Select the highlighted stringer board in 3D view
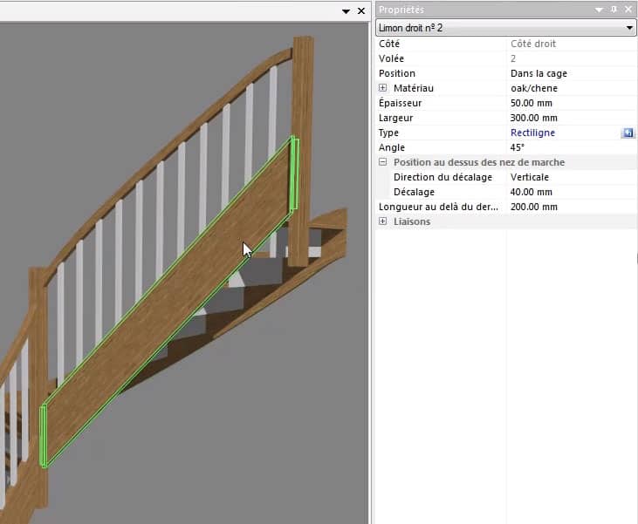Viewport: 638px width, 524px height. (175, 296)
